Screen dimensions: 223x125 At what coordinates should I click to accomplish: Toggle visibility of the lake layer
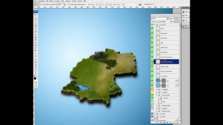click(152, 81)
